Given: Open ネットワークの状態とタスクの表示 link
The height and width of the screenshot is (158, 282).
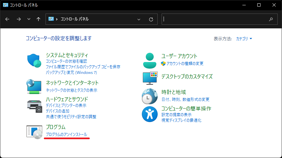Looking at the screenshot, I should (x=71, y=90).
